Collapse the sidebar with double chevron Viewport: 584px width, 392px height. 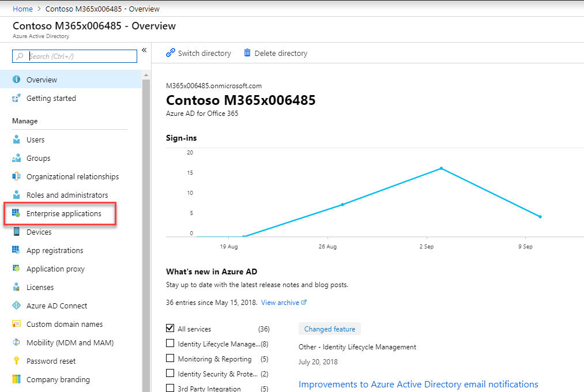[x=144, y=50]
